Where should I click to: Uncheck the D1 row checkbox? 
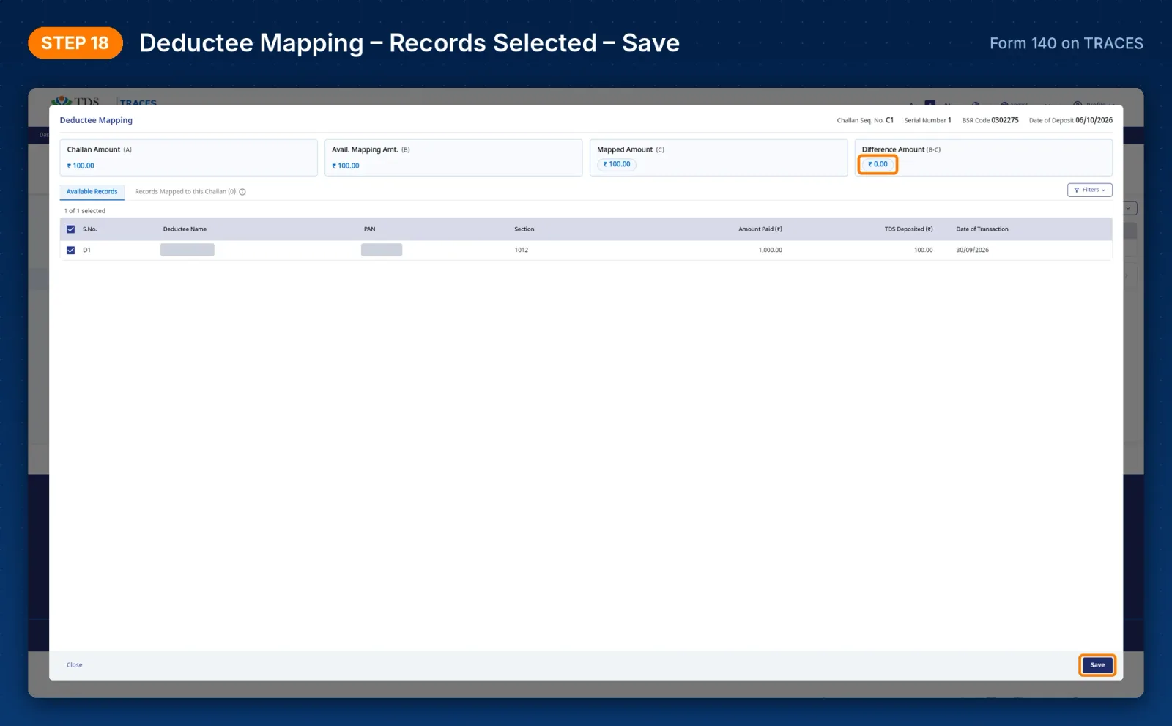(x=71, y=250)
